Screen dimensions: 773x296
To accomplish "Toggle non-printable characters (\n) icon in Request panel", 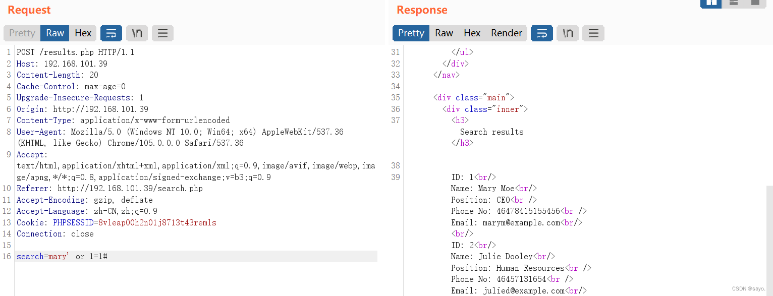I will [x=137, y=33].
